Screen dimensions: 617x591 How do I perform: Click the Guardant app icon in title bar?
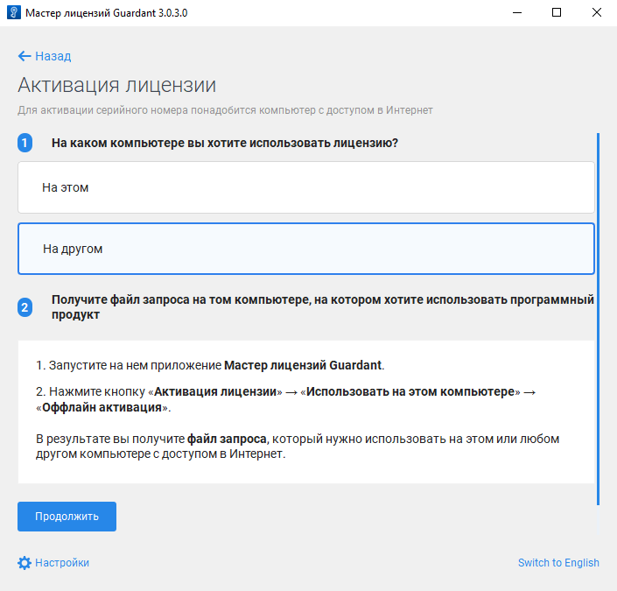[13, 13]
